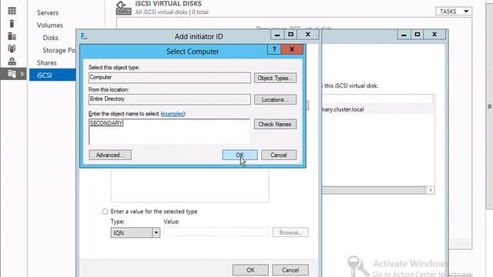Maximize the Add initiator ID window
The height and width of the screenshot is (277, 493).
[291, 35]
